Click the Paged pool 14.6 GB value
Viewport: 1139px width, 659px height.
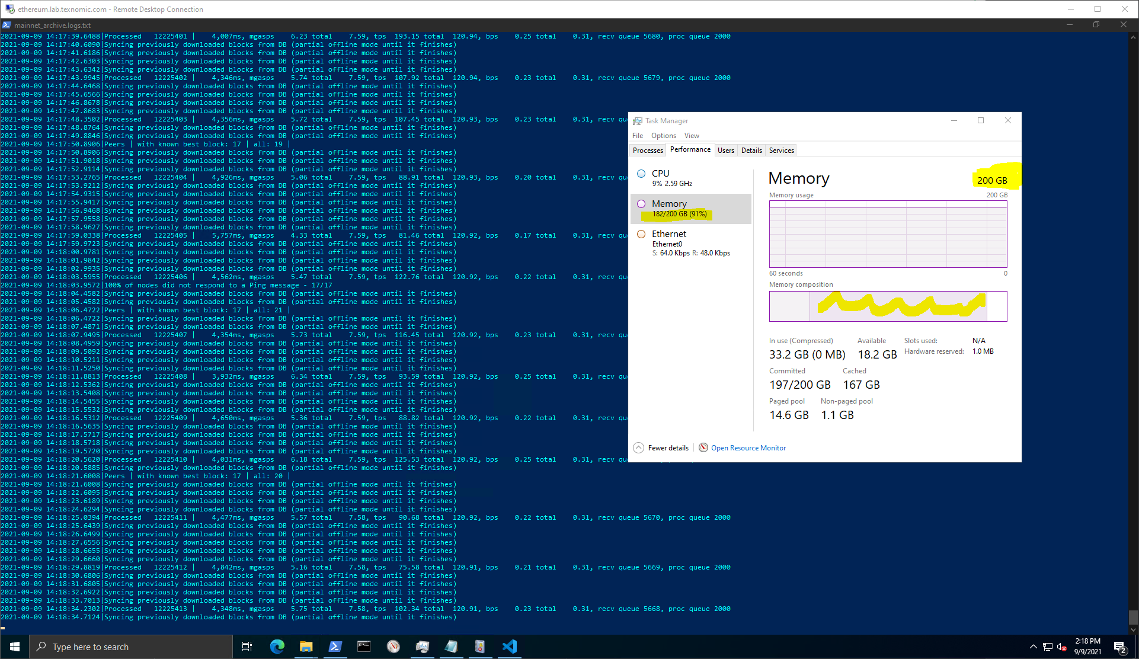789,415
